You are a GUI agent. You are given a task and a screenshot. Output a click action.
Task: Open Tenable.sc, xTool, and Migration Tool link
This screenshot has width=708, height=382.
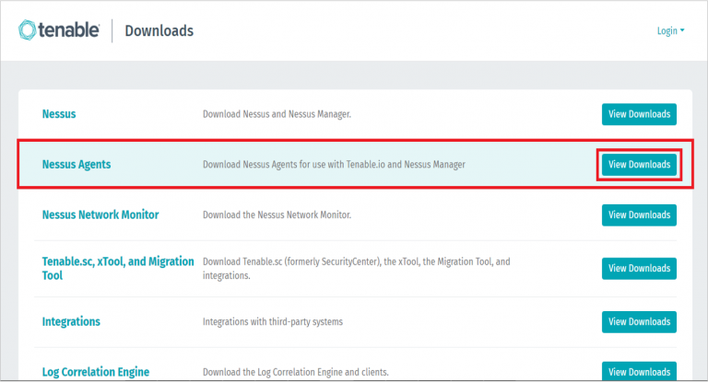pyautogui.click(x=118, y=268)
